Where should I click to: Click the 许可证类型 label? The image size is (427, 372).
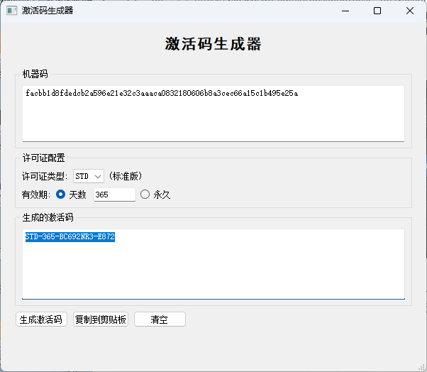point(45,176)
